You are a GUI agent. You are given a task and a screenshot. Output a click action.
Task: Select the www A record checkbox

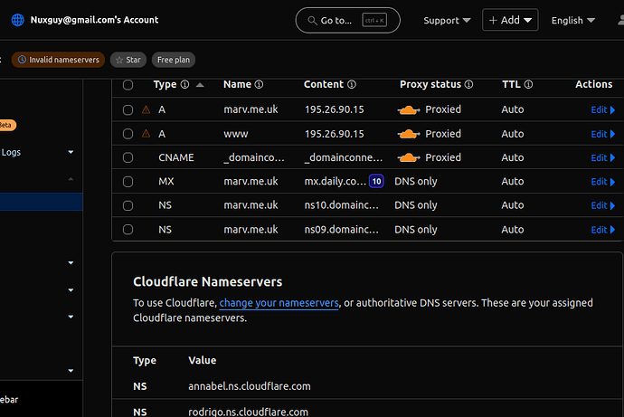(128, 134)
